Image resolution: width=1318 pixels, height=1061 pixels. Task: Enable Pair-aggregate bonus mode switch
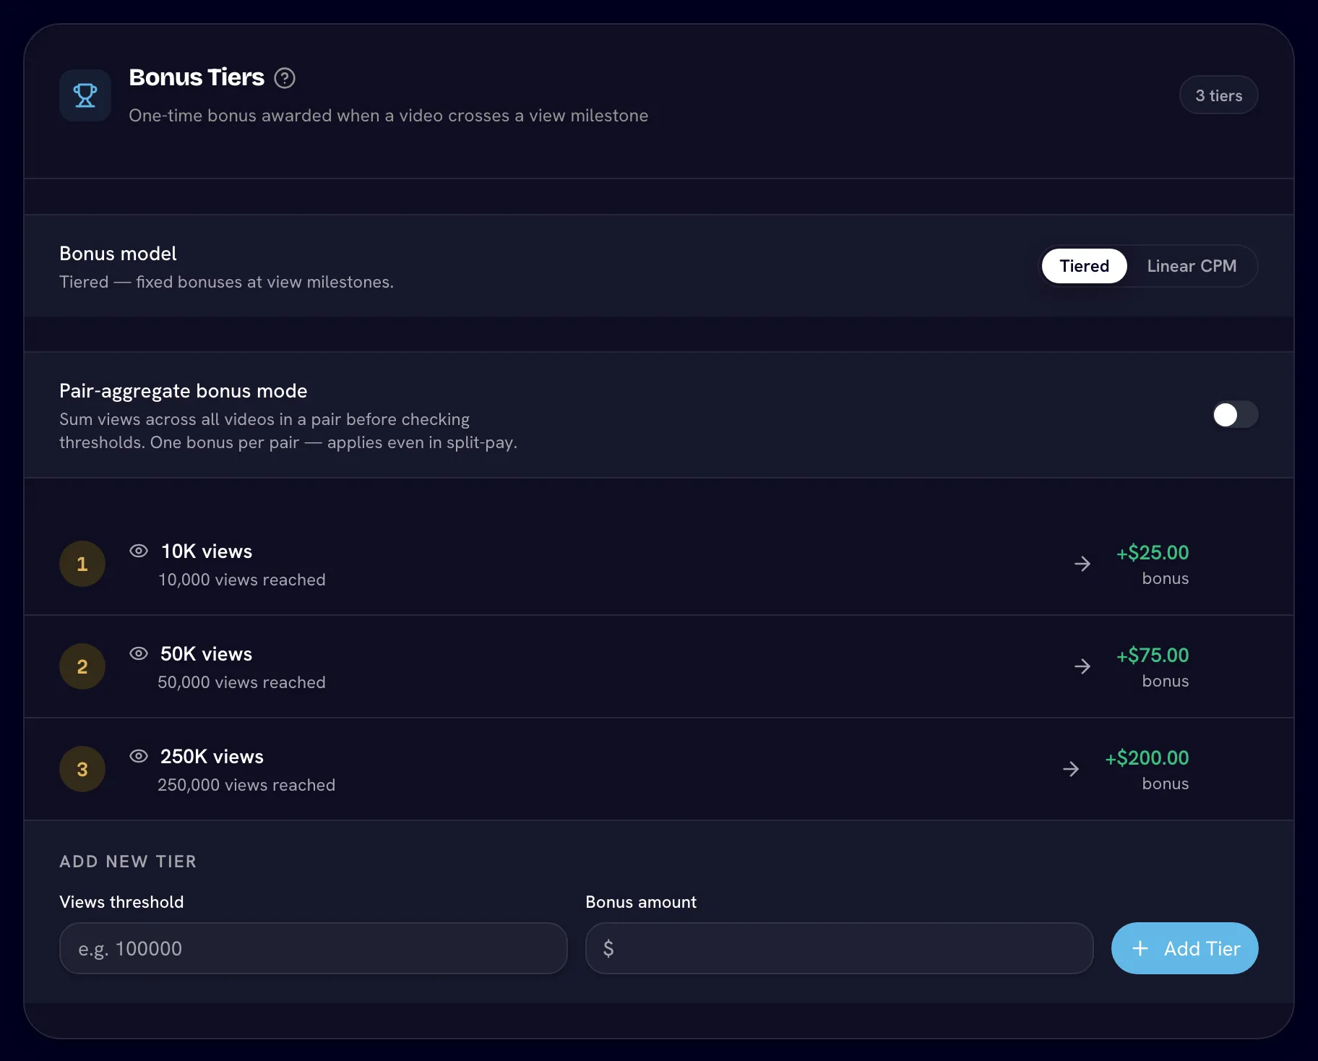1235,415
